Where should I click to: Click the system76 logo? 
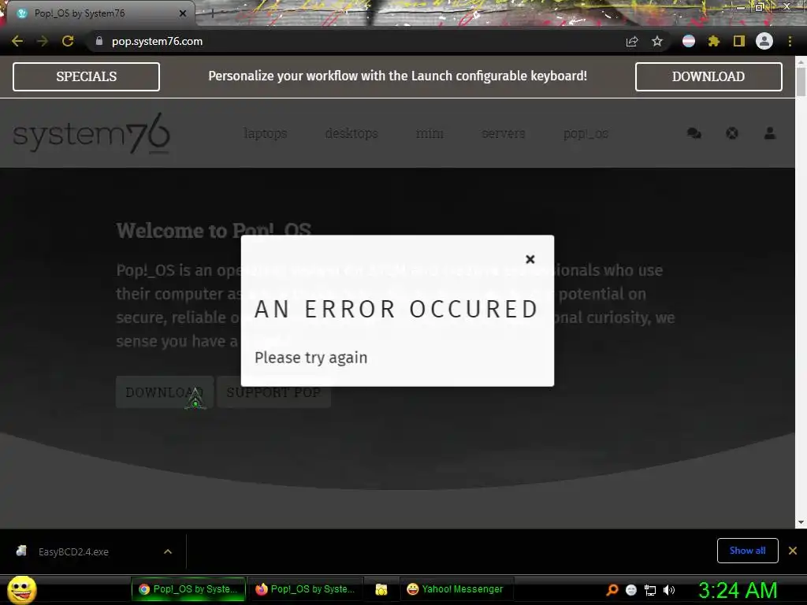tap(91, 133)
